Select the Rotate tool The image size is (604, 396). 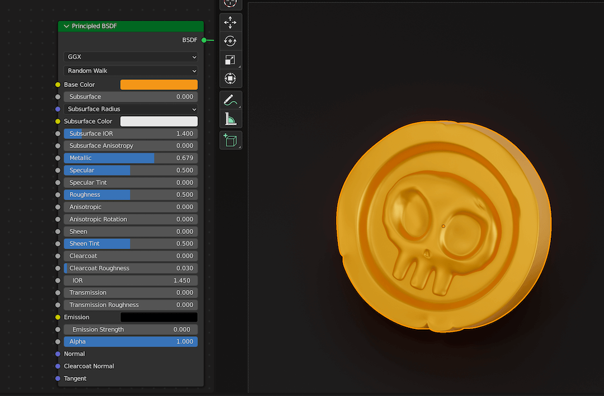(x=230, y=41)
